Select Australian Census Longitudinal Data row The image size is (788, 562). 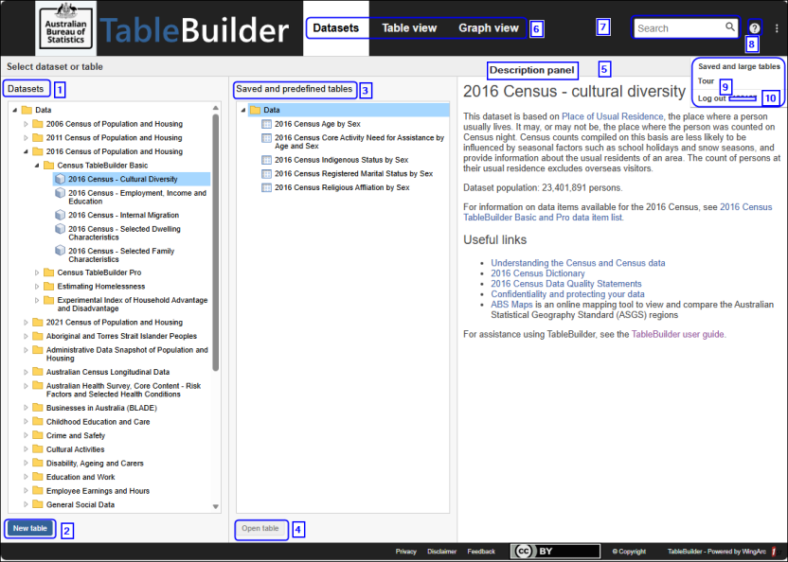(108, 372)
